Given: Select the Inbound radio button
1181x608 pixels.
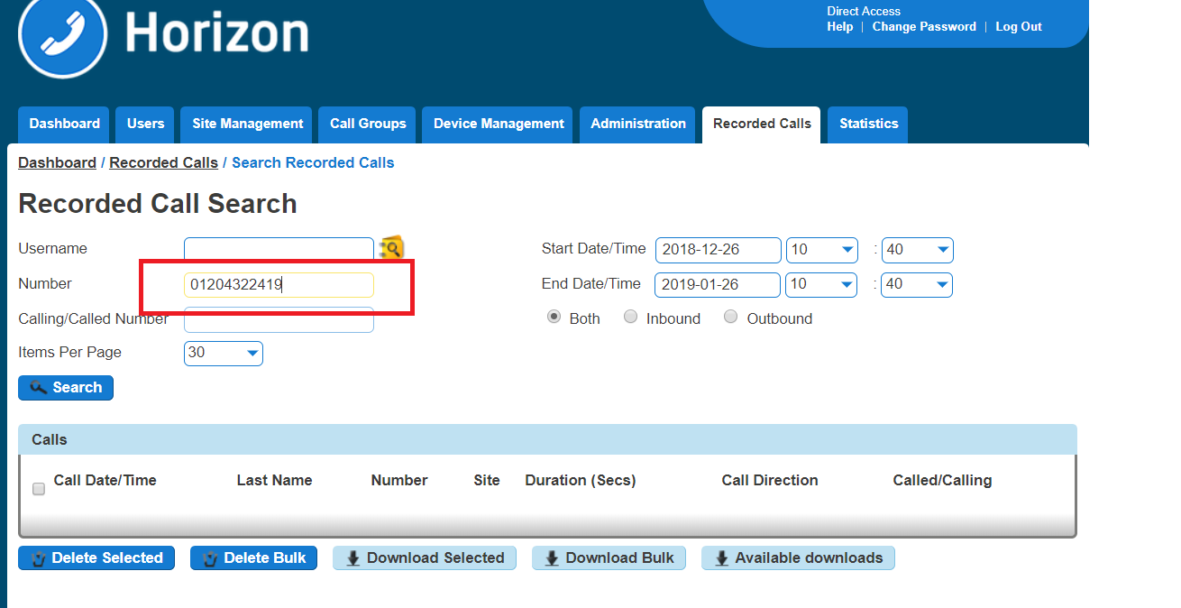Looking at the screenshot, I should pos(630,318).
